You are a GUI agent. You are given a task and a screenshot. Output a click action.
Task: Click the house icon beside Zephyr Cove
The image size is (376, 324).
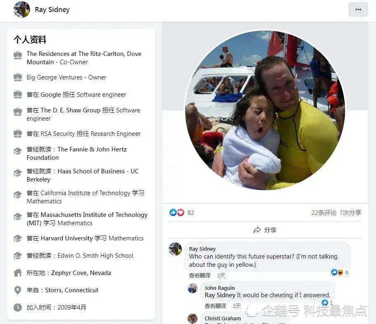click(x=18, y=273)
